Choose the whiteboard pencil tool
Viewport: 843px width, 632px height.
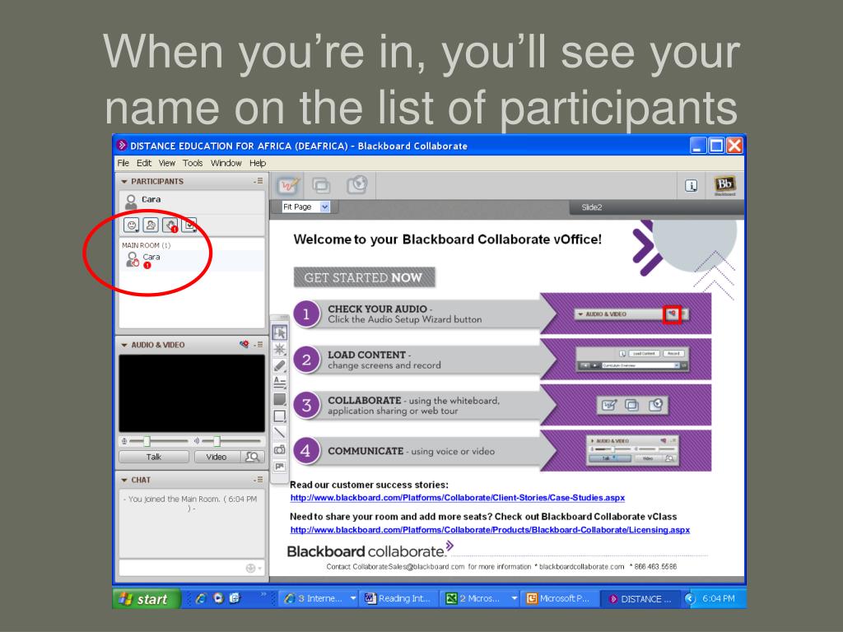pos(280,366)
